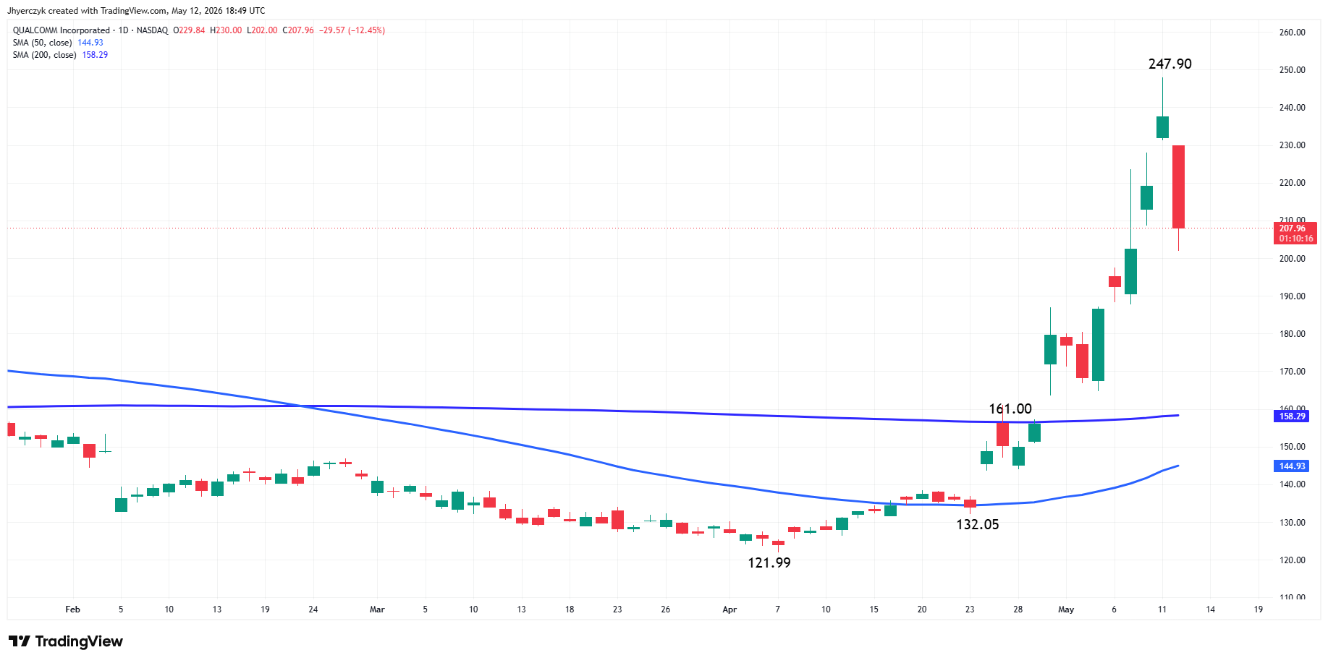Select the SMA (200, close) indicator label
Image resolution: width=1328 pixels, height=663 pixels.
[x=45, y=55]
